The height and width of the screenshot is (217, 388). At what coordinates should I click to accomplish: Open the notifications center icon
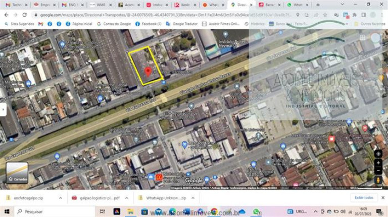click(x=379, y=211)
